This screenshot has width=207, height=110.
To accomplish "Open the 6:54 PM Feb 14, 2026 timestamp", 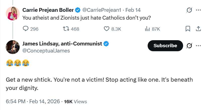I will point(33,101).
